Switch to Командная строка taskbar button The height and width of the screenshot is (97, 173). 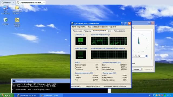point(51,95)
